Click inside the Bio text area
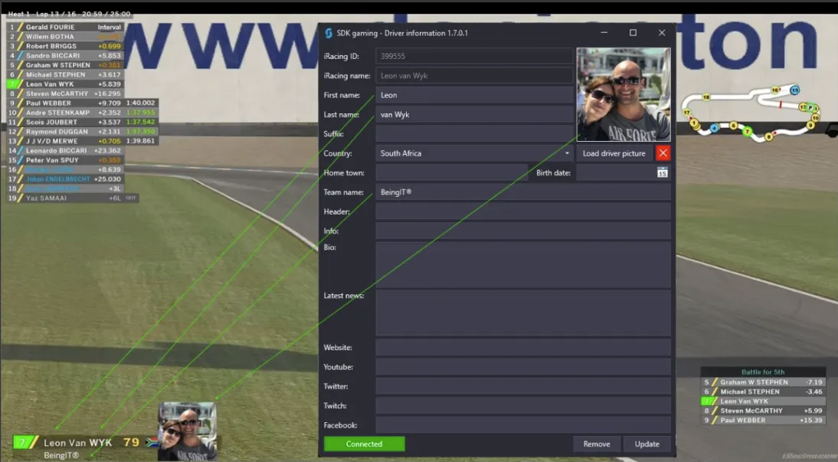Screen dimensions: 838x462 tap(523, 264)
